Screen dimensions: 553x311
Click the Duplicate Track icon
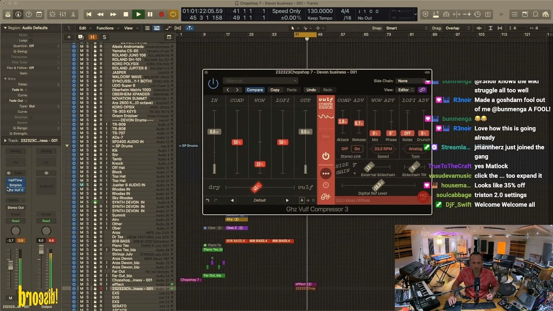pyautogui.click(x=80, y=37)
